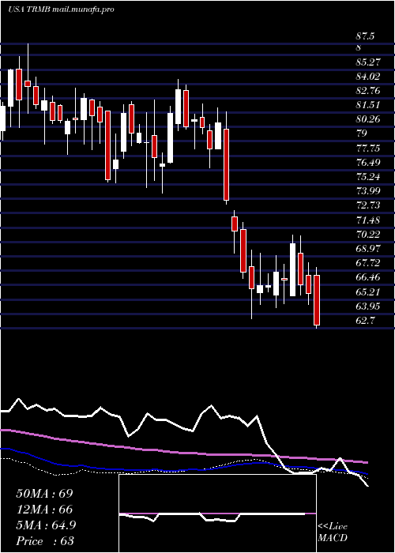Select the 63.95 price axis label
This screenshot has height=553, width=395.
click(x=368, y=307)
